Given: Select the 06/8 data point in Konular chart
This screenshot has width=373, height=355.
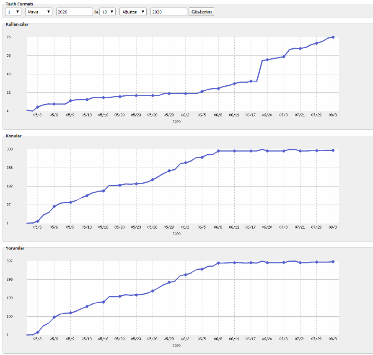Looking at the screenshot, I should pos(218,151).
